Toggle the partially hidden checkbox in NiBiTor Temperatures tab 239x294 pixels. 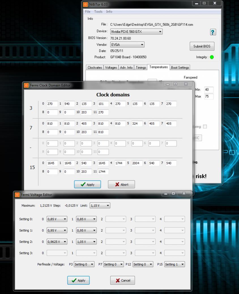(205, 126)
